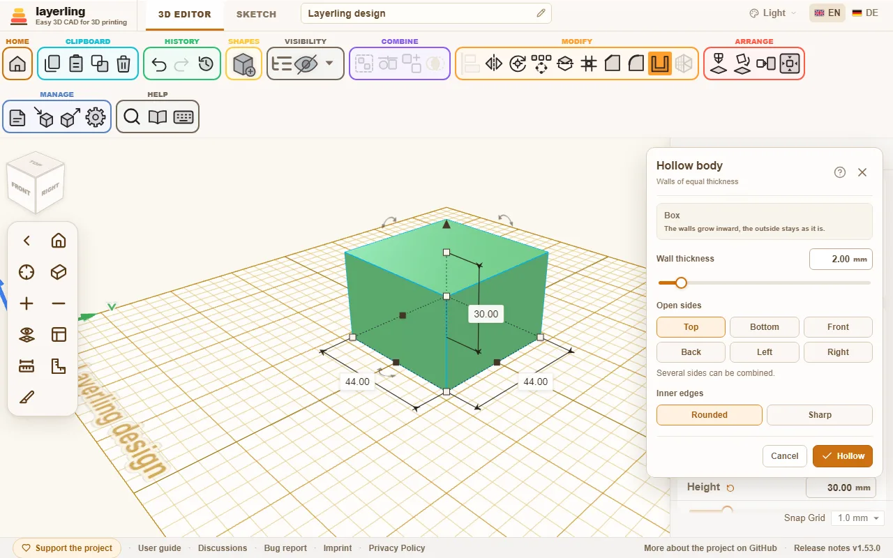Open the settings gear in Manage
Screen dimensions: 893x558
tap(96, 117)
